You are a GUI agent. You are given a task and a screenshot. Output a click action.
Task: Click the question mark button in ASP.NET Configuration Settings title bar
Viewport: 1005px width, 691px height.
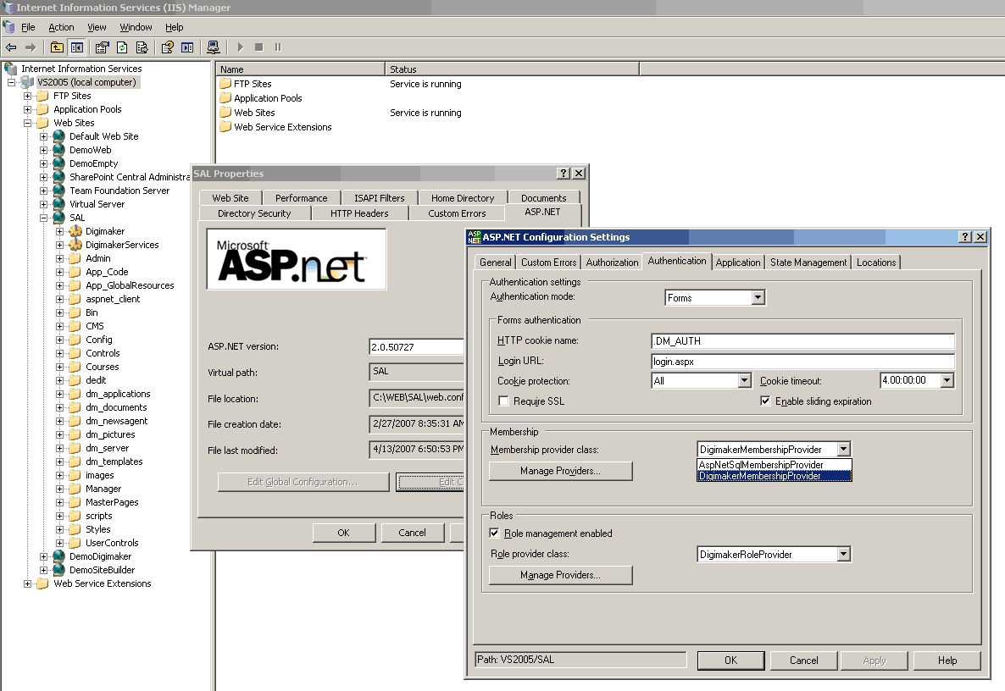pyautogui.click(x=965, y=237)
